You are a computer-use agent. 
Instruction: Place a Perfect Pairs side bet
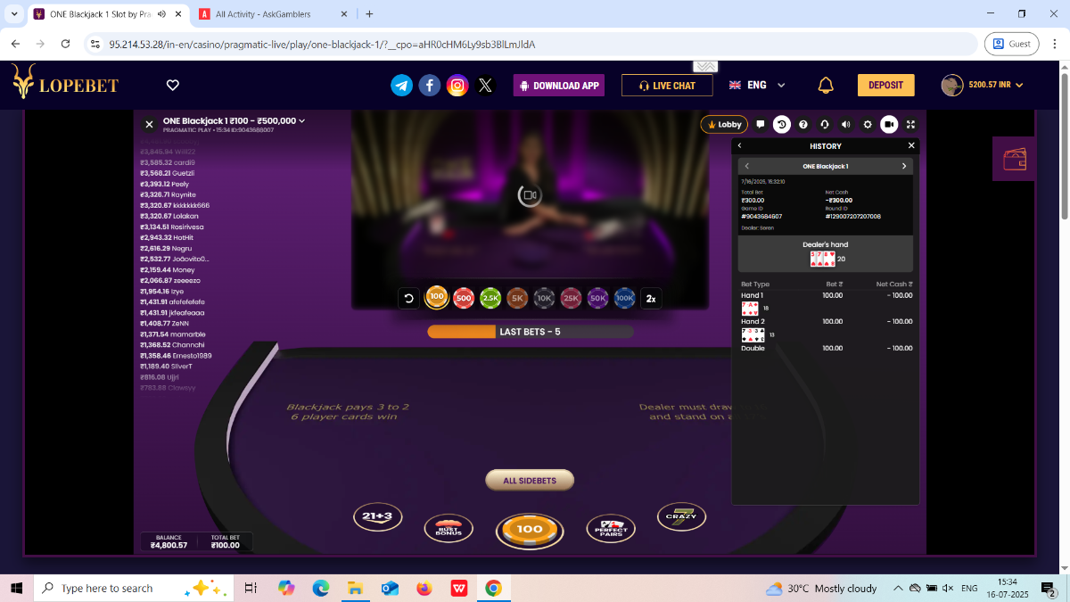611,529
